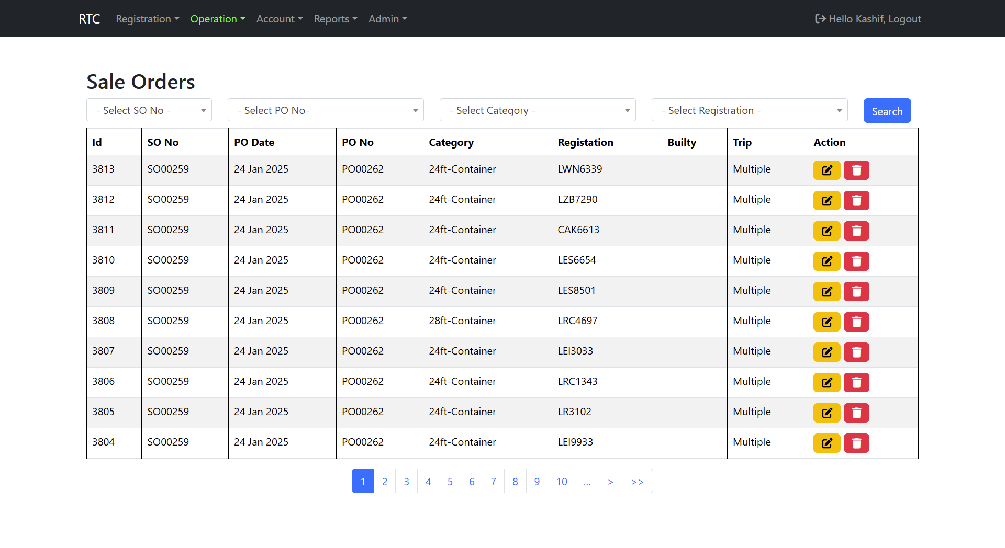Open edit for order 3805
1005x548 pixels.
click(827, 413)
